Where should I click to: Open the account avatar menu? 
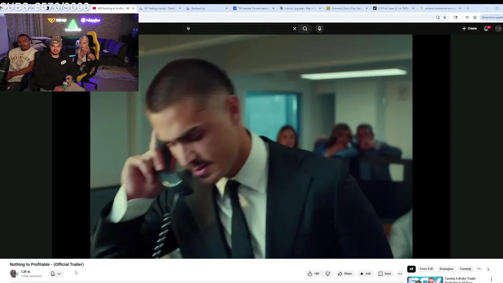pyautogui.click(x=498, y=28)
